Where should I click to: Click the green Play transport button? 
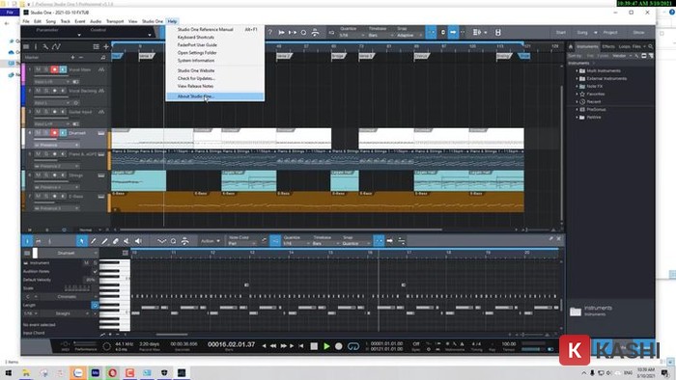tap(326, 346)
